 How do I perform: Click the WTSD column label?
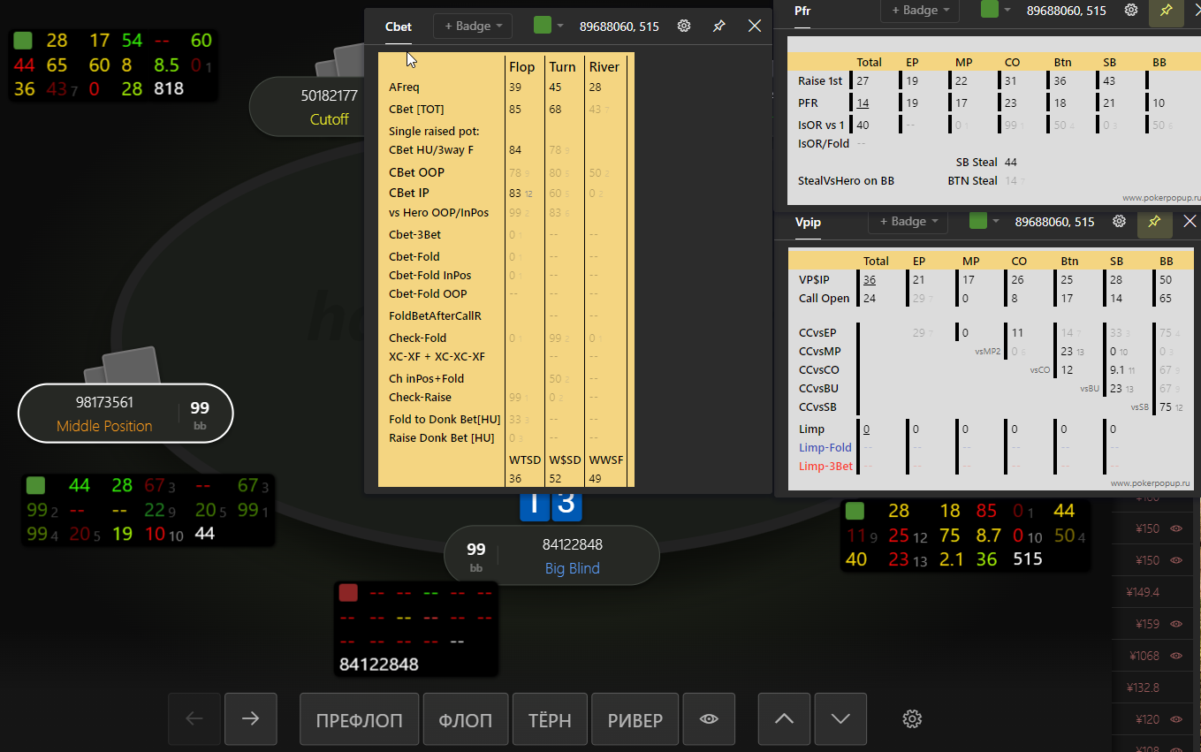tap(525, 460)
